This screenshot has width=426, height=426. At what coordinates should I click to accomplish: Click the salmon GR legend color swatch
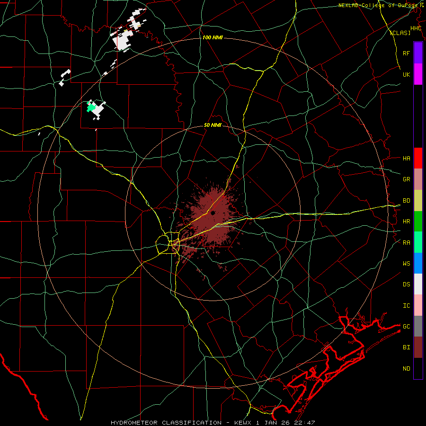point(418,179)
